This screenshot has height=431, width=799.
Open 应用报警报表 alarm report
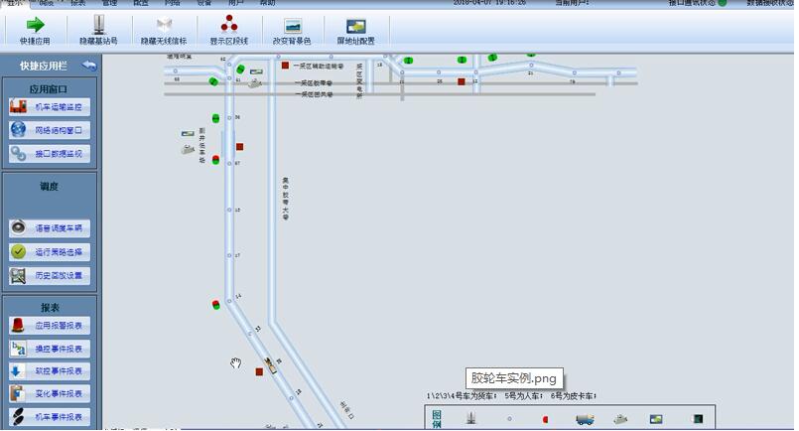tap(50, 326)
